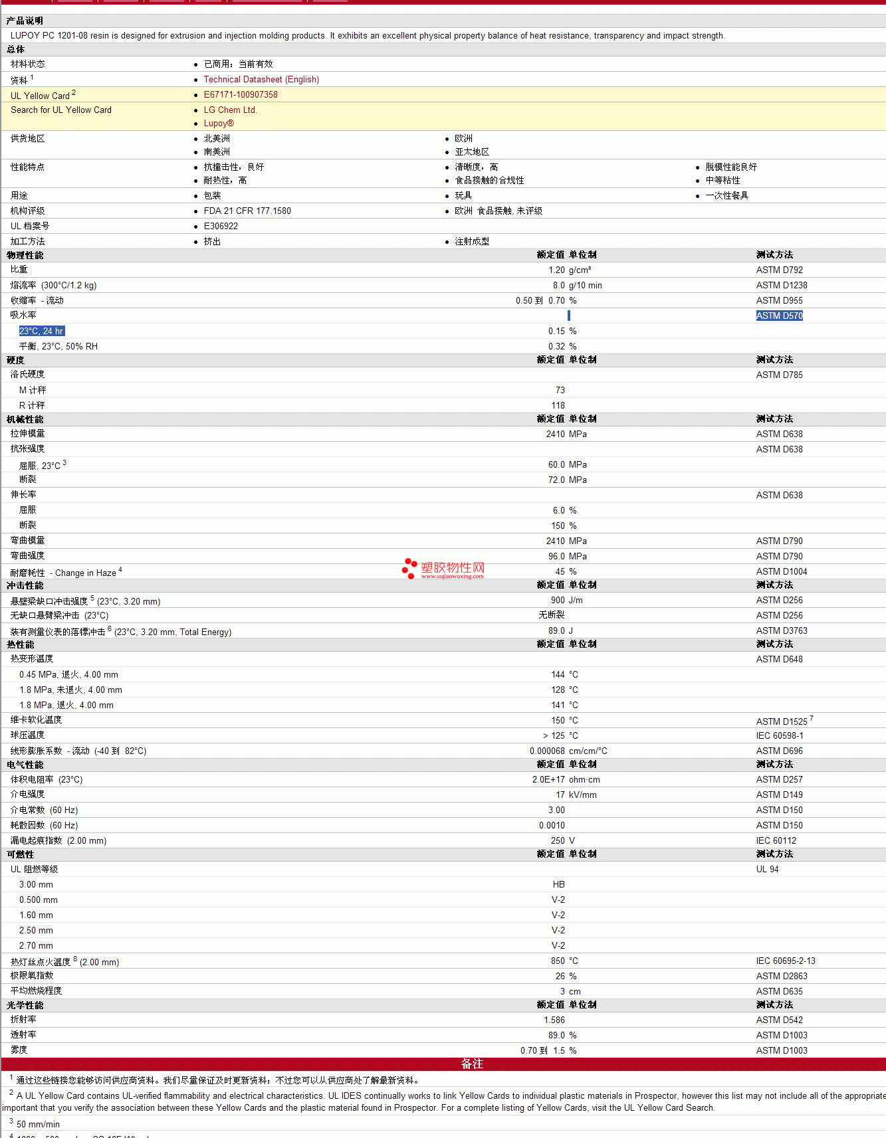Click the M scale hardness value 73
886x1138 pixels.
tap(560, 390)
